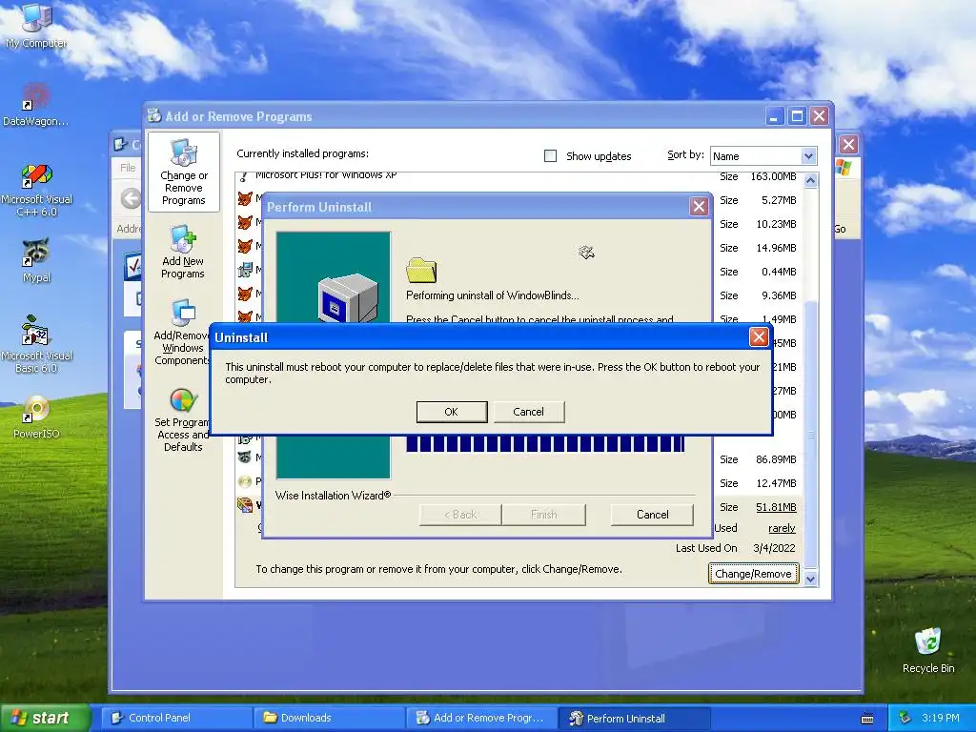Open Microsoft Visual C++ 6.0 desktop icon
The width and height of the screenshot is (976, 732).
pos(37,190)
